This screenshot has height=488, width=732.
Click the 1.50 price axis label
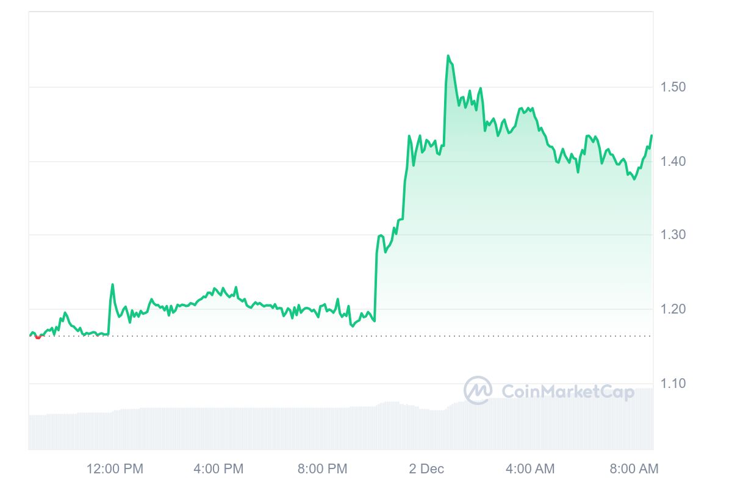tap(673, 87)
